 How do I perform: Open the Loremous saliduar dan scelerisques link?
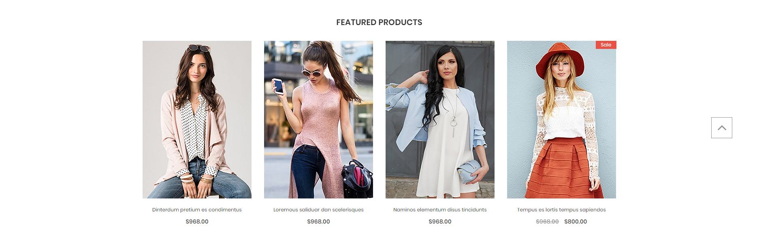318,210
